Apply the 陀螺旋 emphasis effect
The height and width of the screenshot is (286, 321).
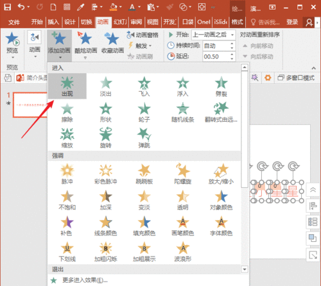coord(183,174)
